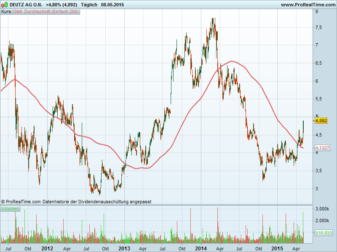Click the 2015 label on time axis
Screen dimensions: 337x252
pyautogui.click(x=277, y=248)
